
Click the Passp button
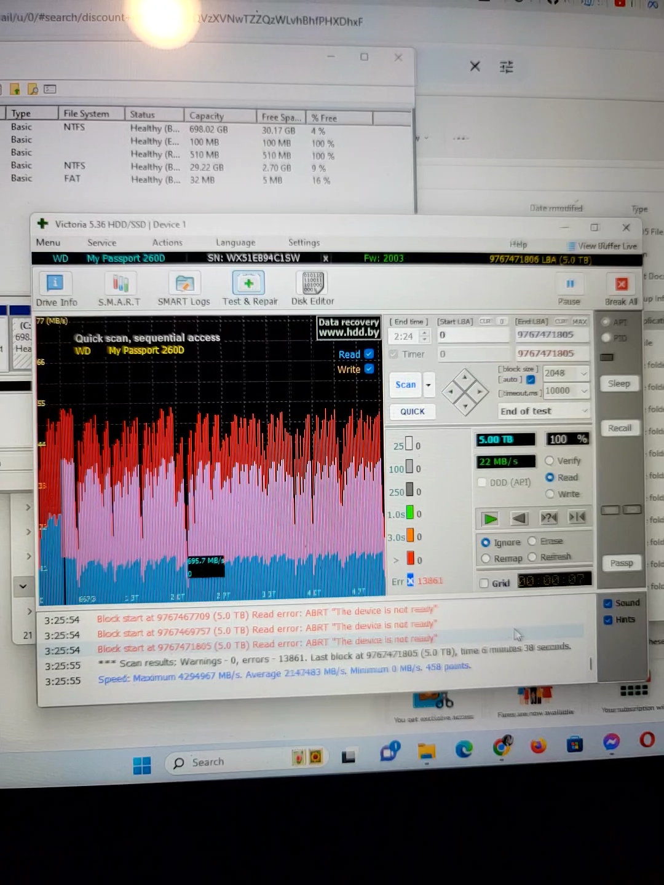pos(621,563)
